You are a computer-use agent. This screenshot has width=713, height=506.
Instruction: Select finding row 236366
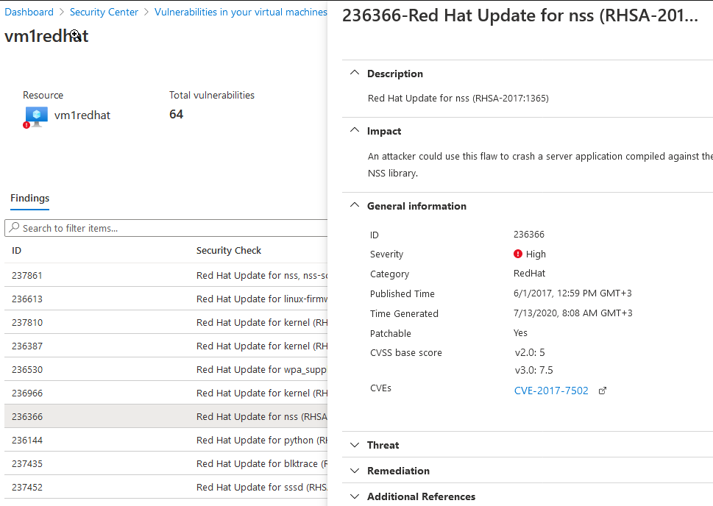pyautogui.click(x=166, y=416)
